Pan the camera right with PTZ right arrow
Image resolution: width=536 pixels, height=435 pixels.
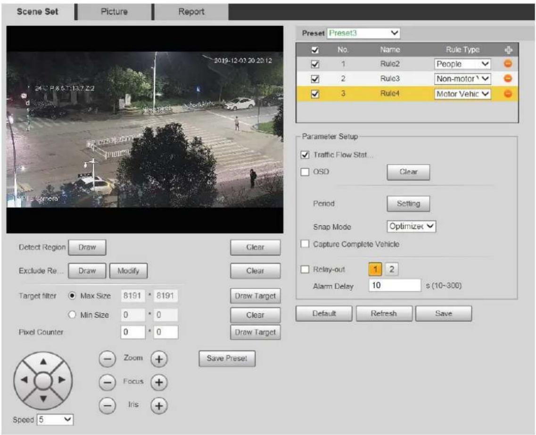pos(62,380)
